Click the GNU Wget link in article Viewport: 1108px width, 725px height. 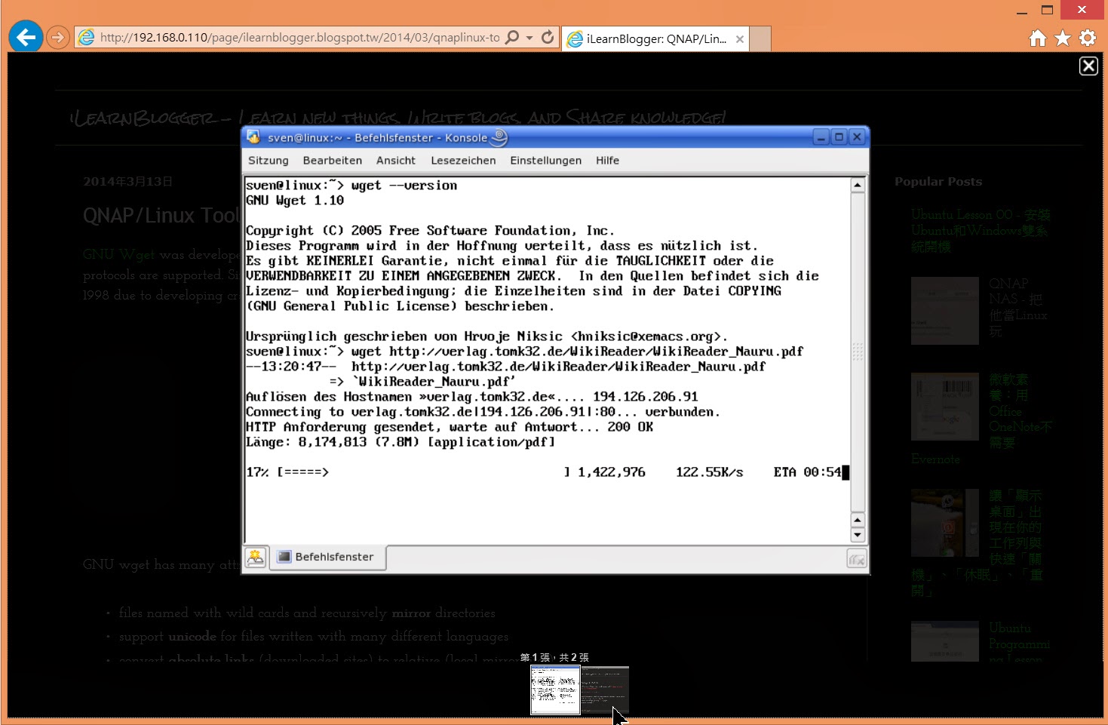[x=118, y=254]
